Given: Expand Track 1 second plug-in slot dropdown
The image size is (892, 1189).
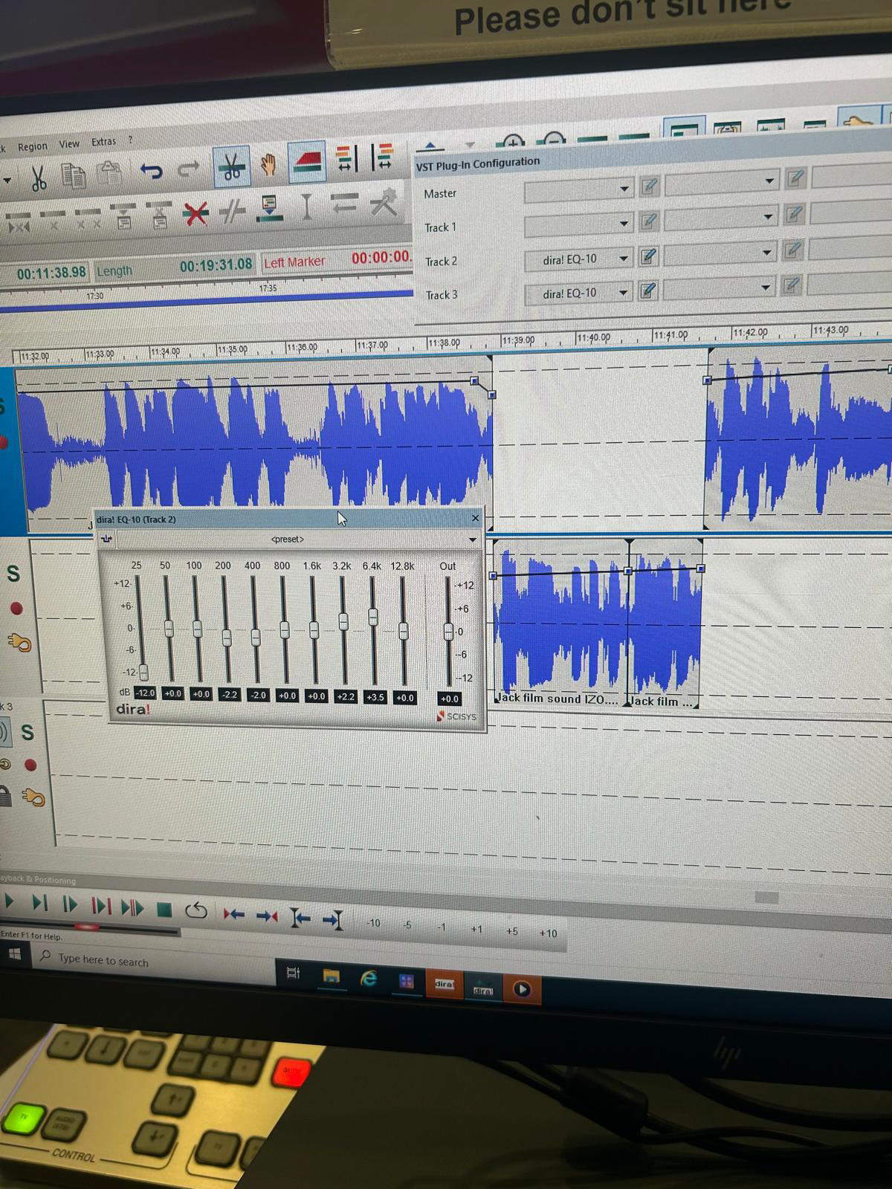Looking at the screenshot, I should pos(769,216).
